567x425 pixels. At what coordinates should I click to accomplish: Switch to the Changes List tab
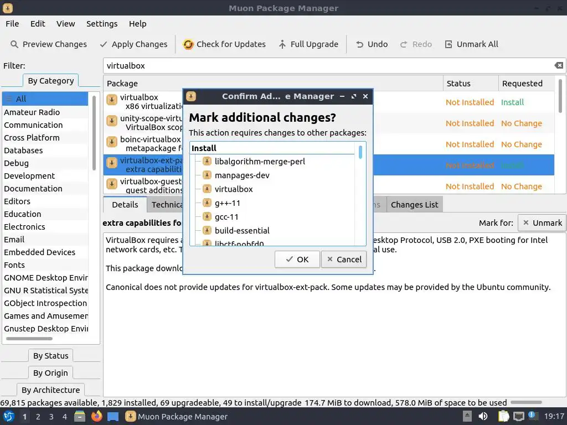coord(414,205)
